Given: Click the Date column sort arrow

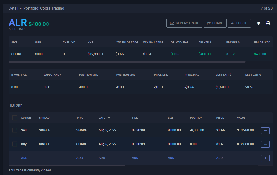Looking at the screenshot, I should [x=109, y=118].
